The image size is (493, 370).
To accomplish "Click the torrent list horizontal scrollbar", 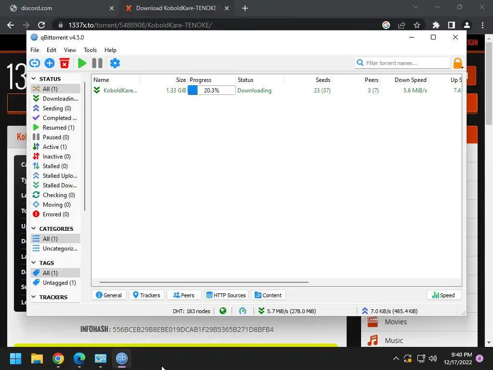I will point(204,282).
